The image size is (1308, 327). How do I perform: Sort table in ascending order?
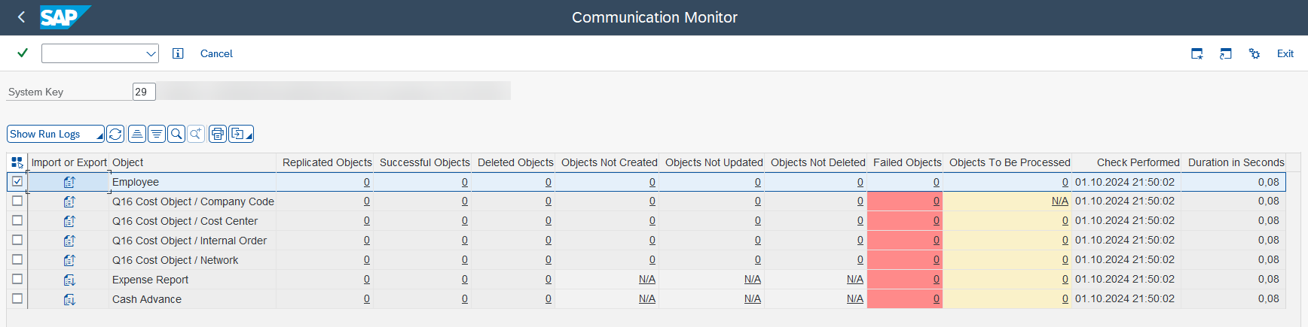(x=137, y=134)
